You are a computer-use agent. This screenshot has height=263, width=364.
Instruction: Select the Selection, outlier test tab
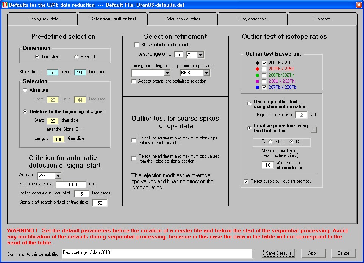(113, 19)
